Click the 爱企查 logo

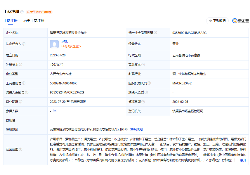click(240, 21)
